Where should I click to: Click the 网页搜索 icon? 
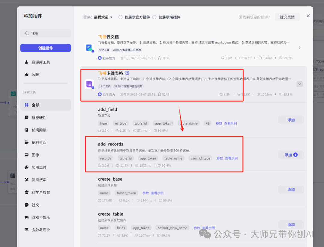point(26,180)
